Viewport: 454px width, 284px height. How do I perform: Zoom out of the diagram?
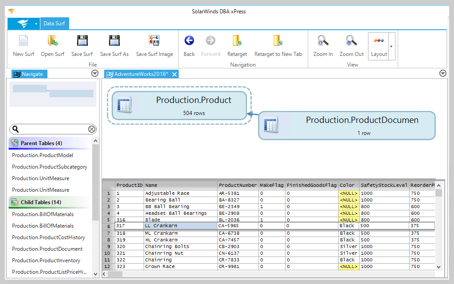(352, 41)
